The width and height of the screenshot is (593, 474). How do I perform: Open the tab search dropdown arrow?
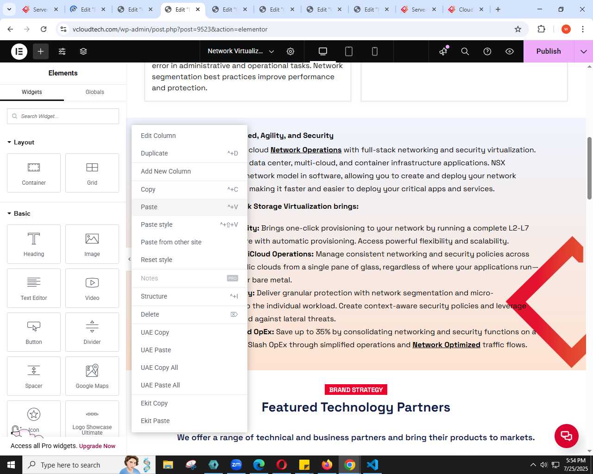point(9,9)
